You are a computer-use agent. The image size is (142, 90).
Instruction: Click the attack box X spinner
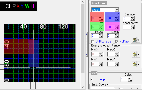101,18
